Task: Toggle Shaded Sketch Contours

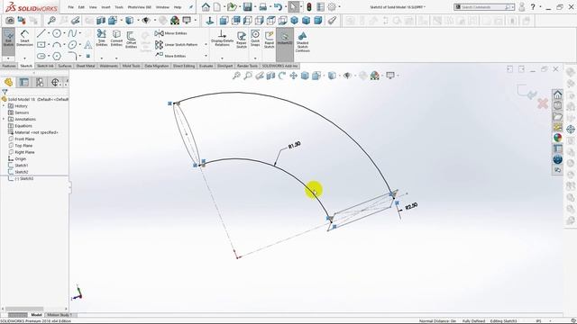Action: coord(303,42)
